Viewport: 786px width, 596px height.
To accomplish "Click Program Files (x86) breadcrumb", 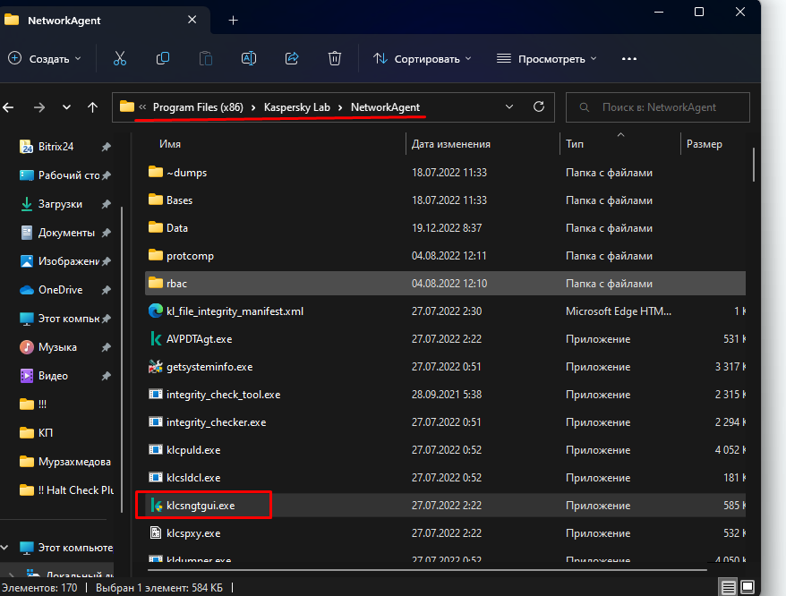I will click(198, 107).
